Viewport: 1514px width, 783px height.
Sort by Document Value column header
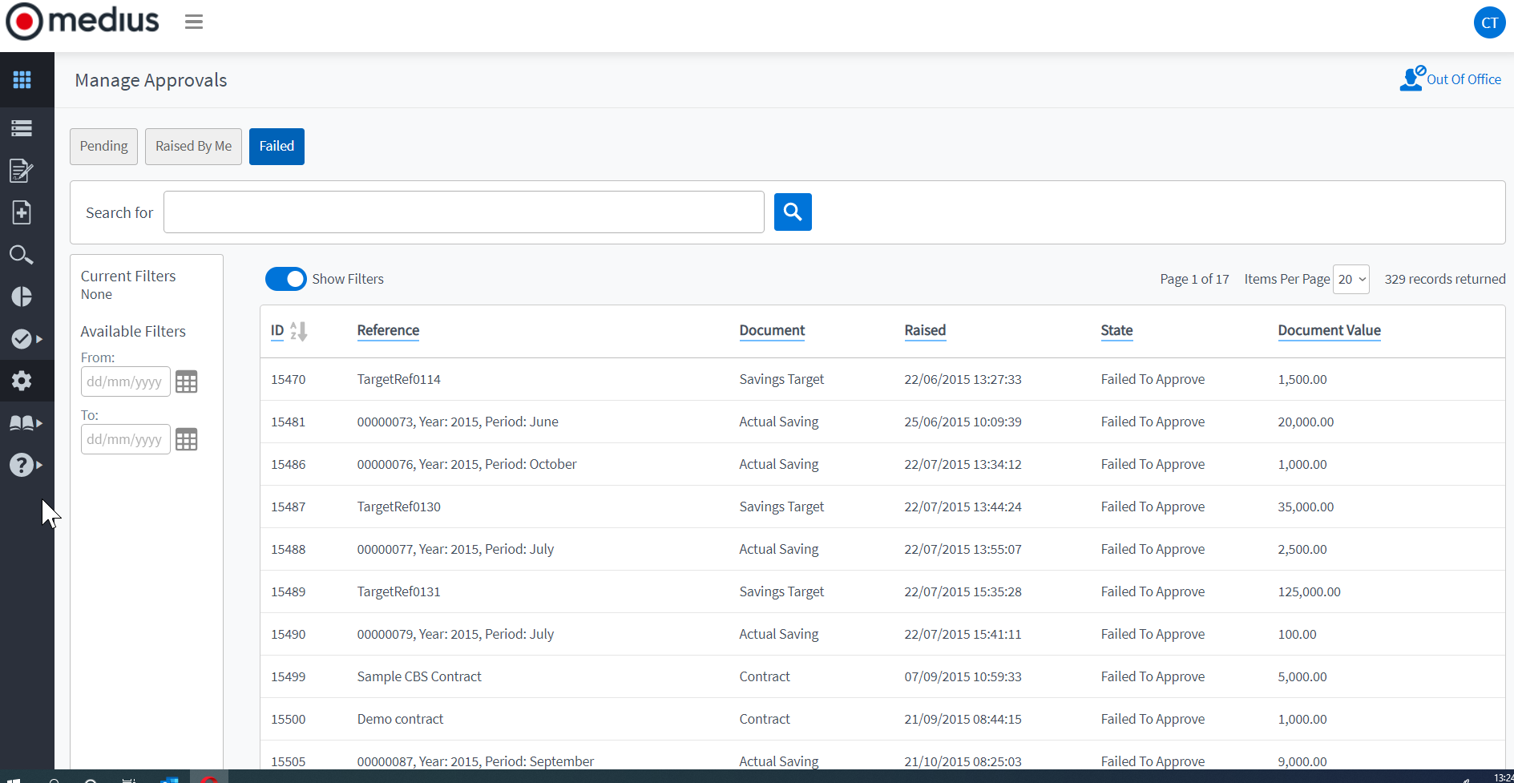[x=1328, y=330]
